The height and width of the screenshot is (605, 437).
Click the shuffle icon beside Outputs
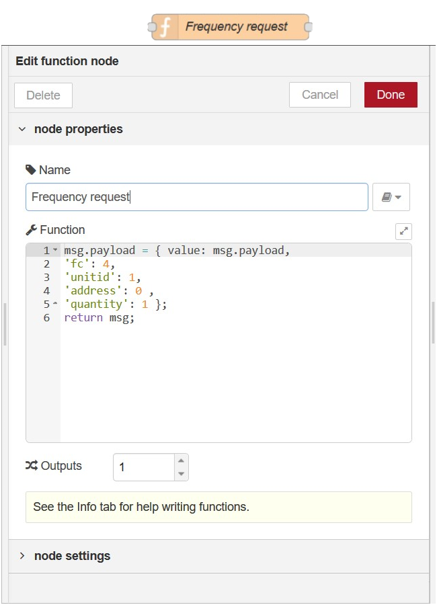point(32,465)
